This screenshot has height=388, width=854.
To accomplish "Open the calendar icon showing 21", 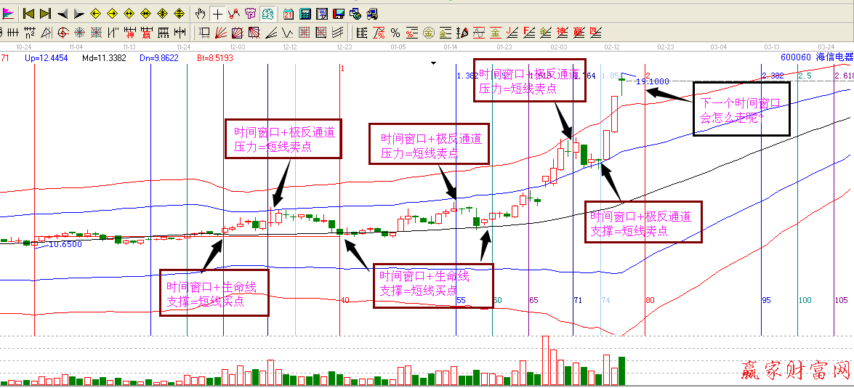I will click(289, 14).
